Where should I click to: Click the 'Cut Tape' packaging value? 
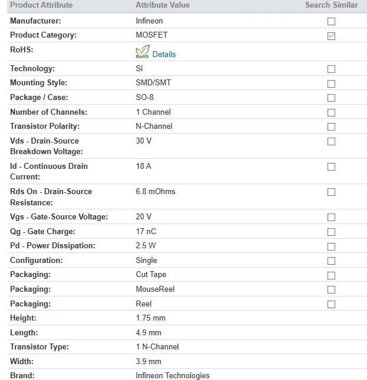click(x=151, y=274)
